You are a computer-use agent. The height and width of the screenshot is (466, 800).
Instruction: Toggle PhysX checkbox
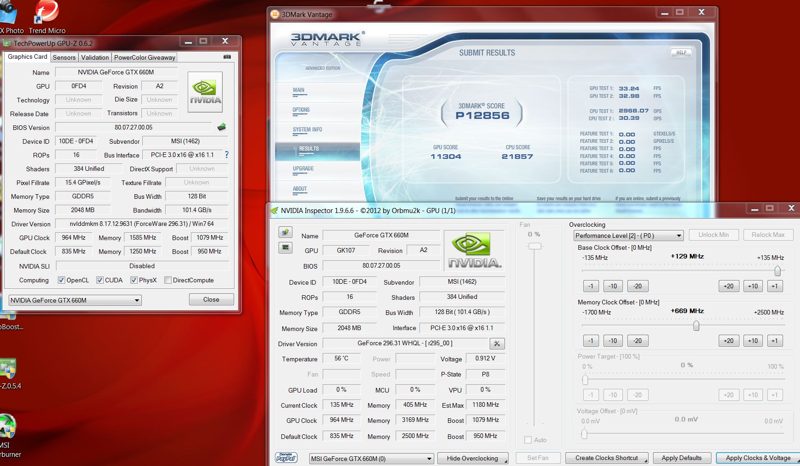click(134, 280)
